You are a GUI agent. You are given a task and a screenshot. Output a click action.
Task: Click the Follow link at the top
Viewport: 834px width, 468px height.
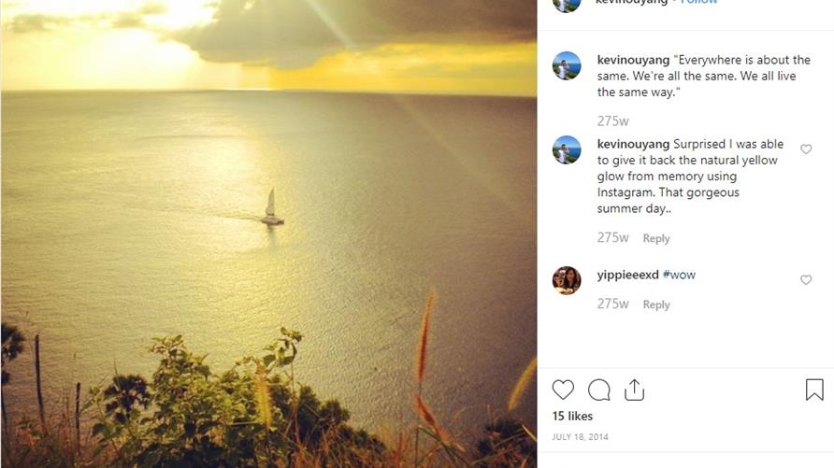click(698, 3)
